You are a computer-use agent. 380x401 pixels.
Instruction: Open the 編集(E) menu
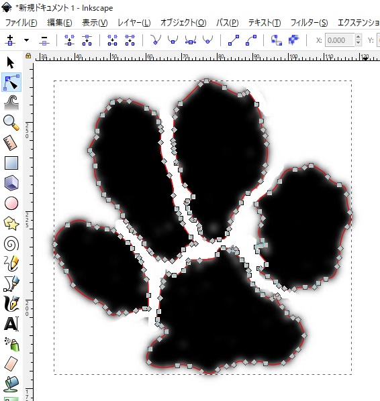[x=59, y=23]
